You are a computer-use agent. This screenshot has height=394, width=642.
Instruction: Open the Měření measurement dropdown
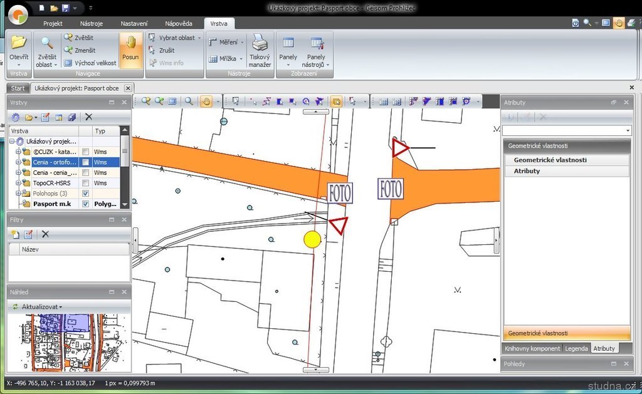227,42
